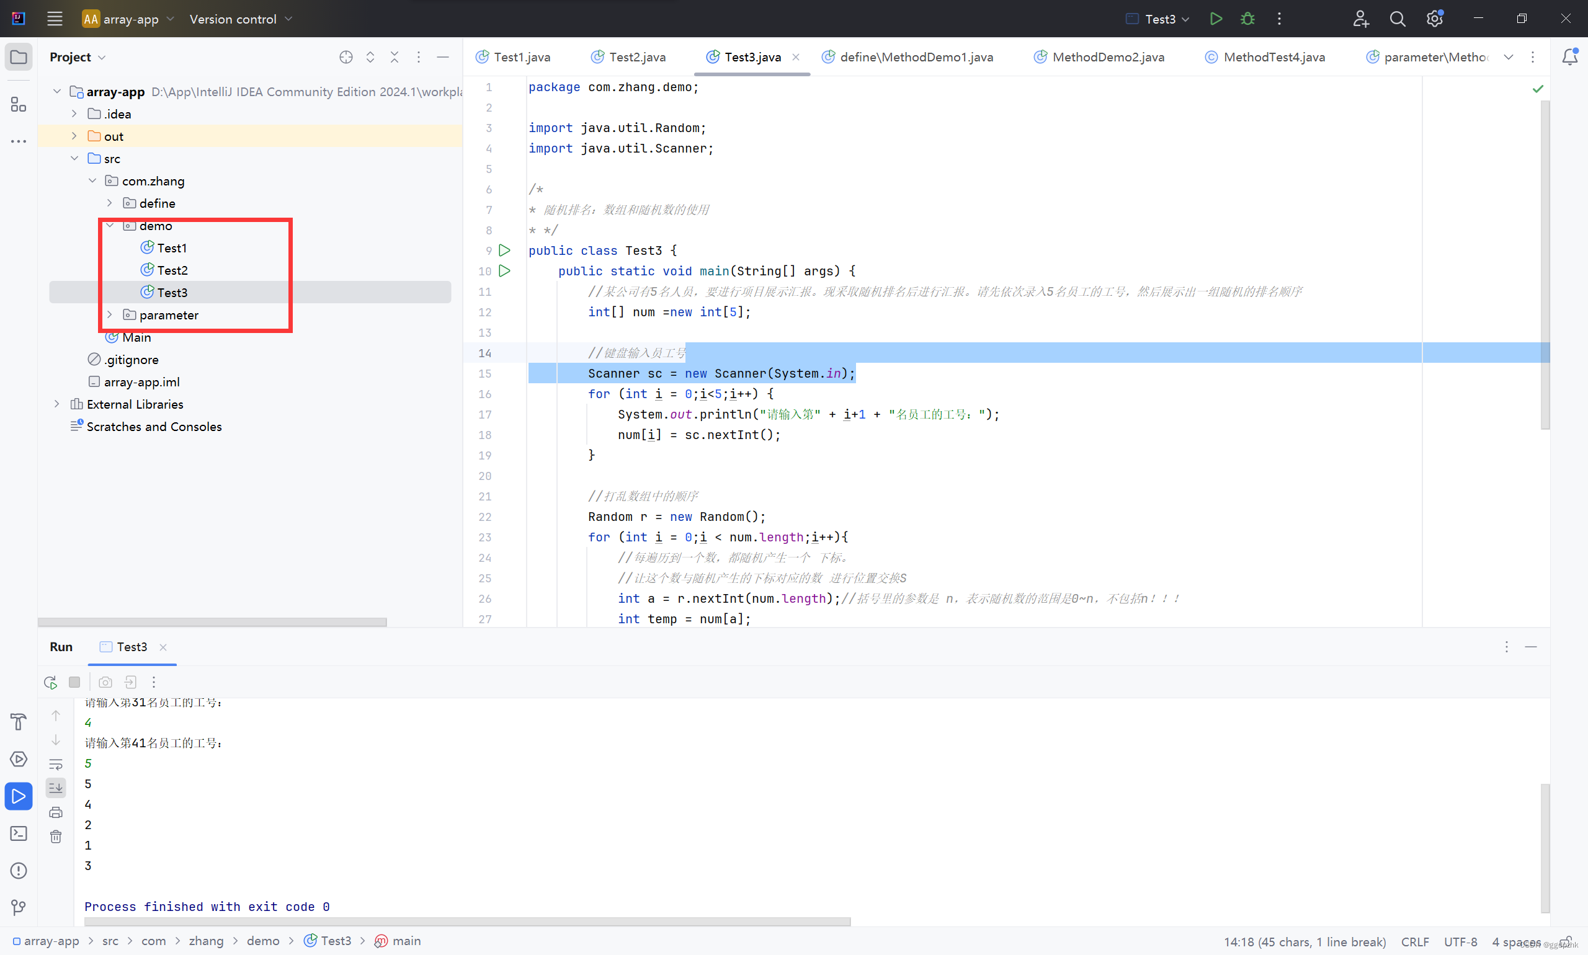The width and height of the screenshot is (1588, 955).
Task: Switch to Test2.java tab
Action: click(628, 57)
